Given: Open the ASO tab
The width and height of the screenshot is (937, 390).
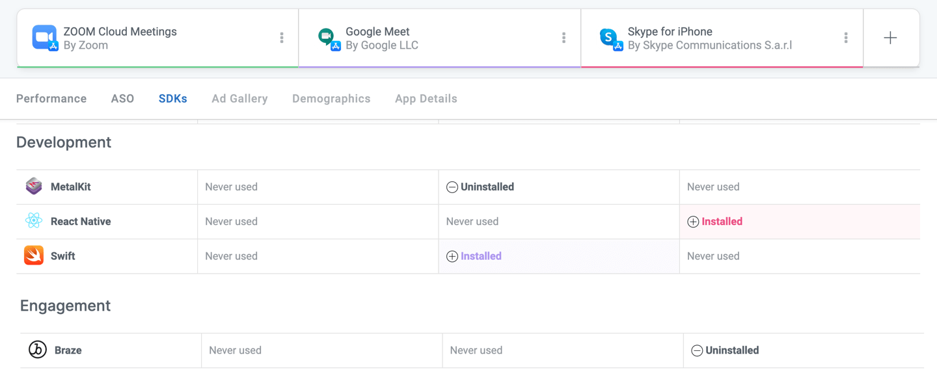Looking at the screenshot, I should (x=122, y=99).
